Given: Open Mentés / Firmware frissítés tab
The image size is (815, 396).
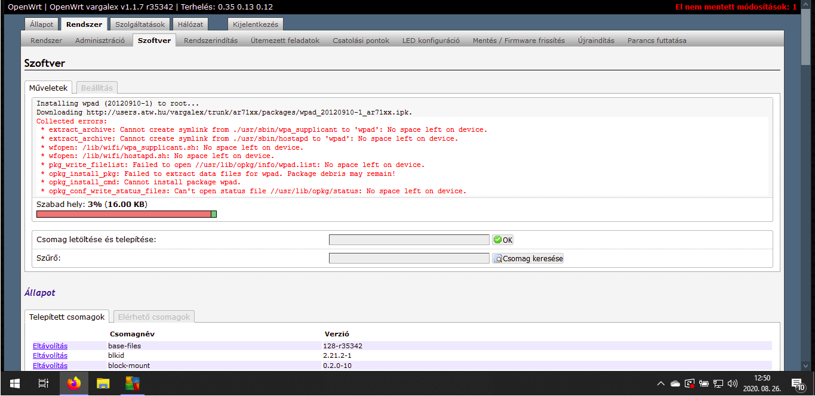Looking at the screenshot, I should pyautogui.click(x=518, y=41).
